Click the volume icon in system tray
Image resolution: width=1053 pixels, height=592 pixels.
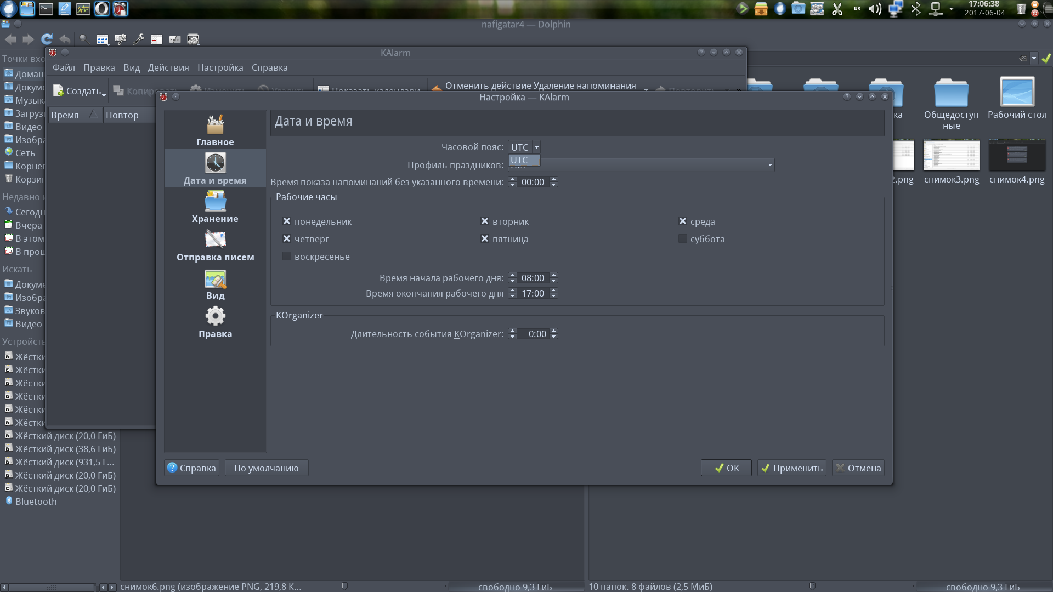pyautogui.click(x=875, y=9)
